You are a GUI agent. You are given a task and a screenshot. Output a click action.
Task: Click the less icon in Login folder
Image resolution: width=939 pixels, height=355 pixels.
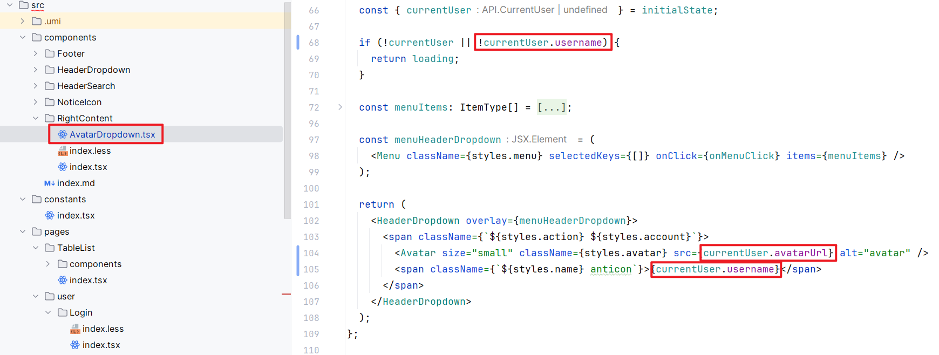pos(76,329)
